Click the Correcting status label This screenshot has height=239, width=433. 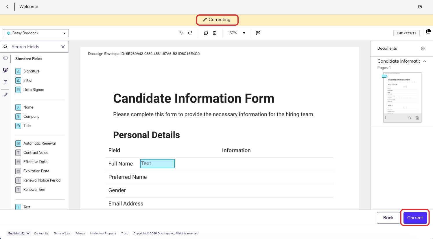217,20
